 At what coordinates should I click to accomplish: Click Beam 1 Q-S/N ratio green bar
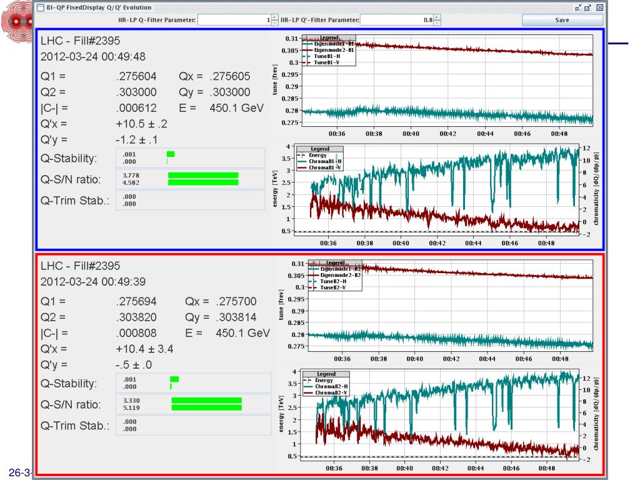tap(203, 179)
